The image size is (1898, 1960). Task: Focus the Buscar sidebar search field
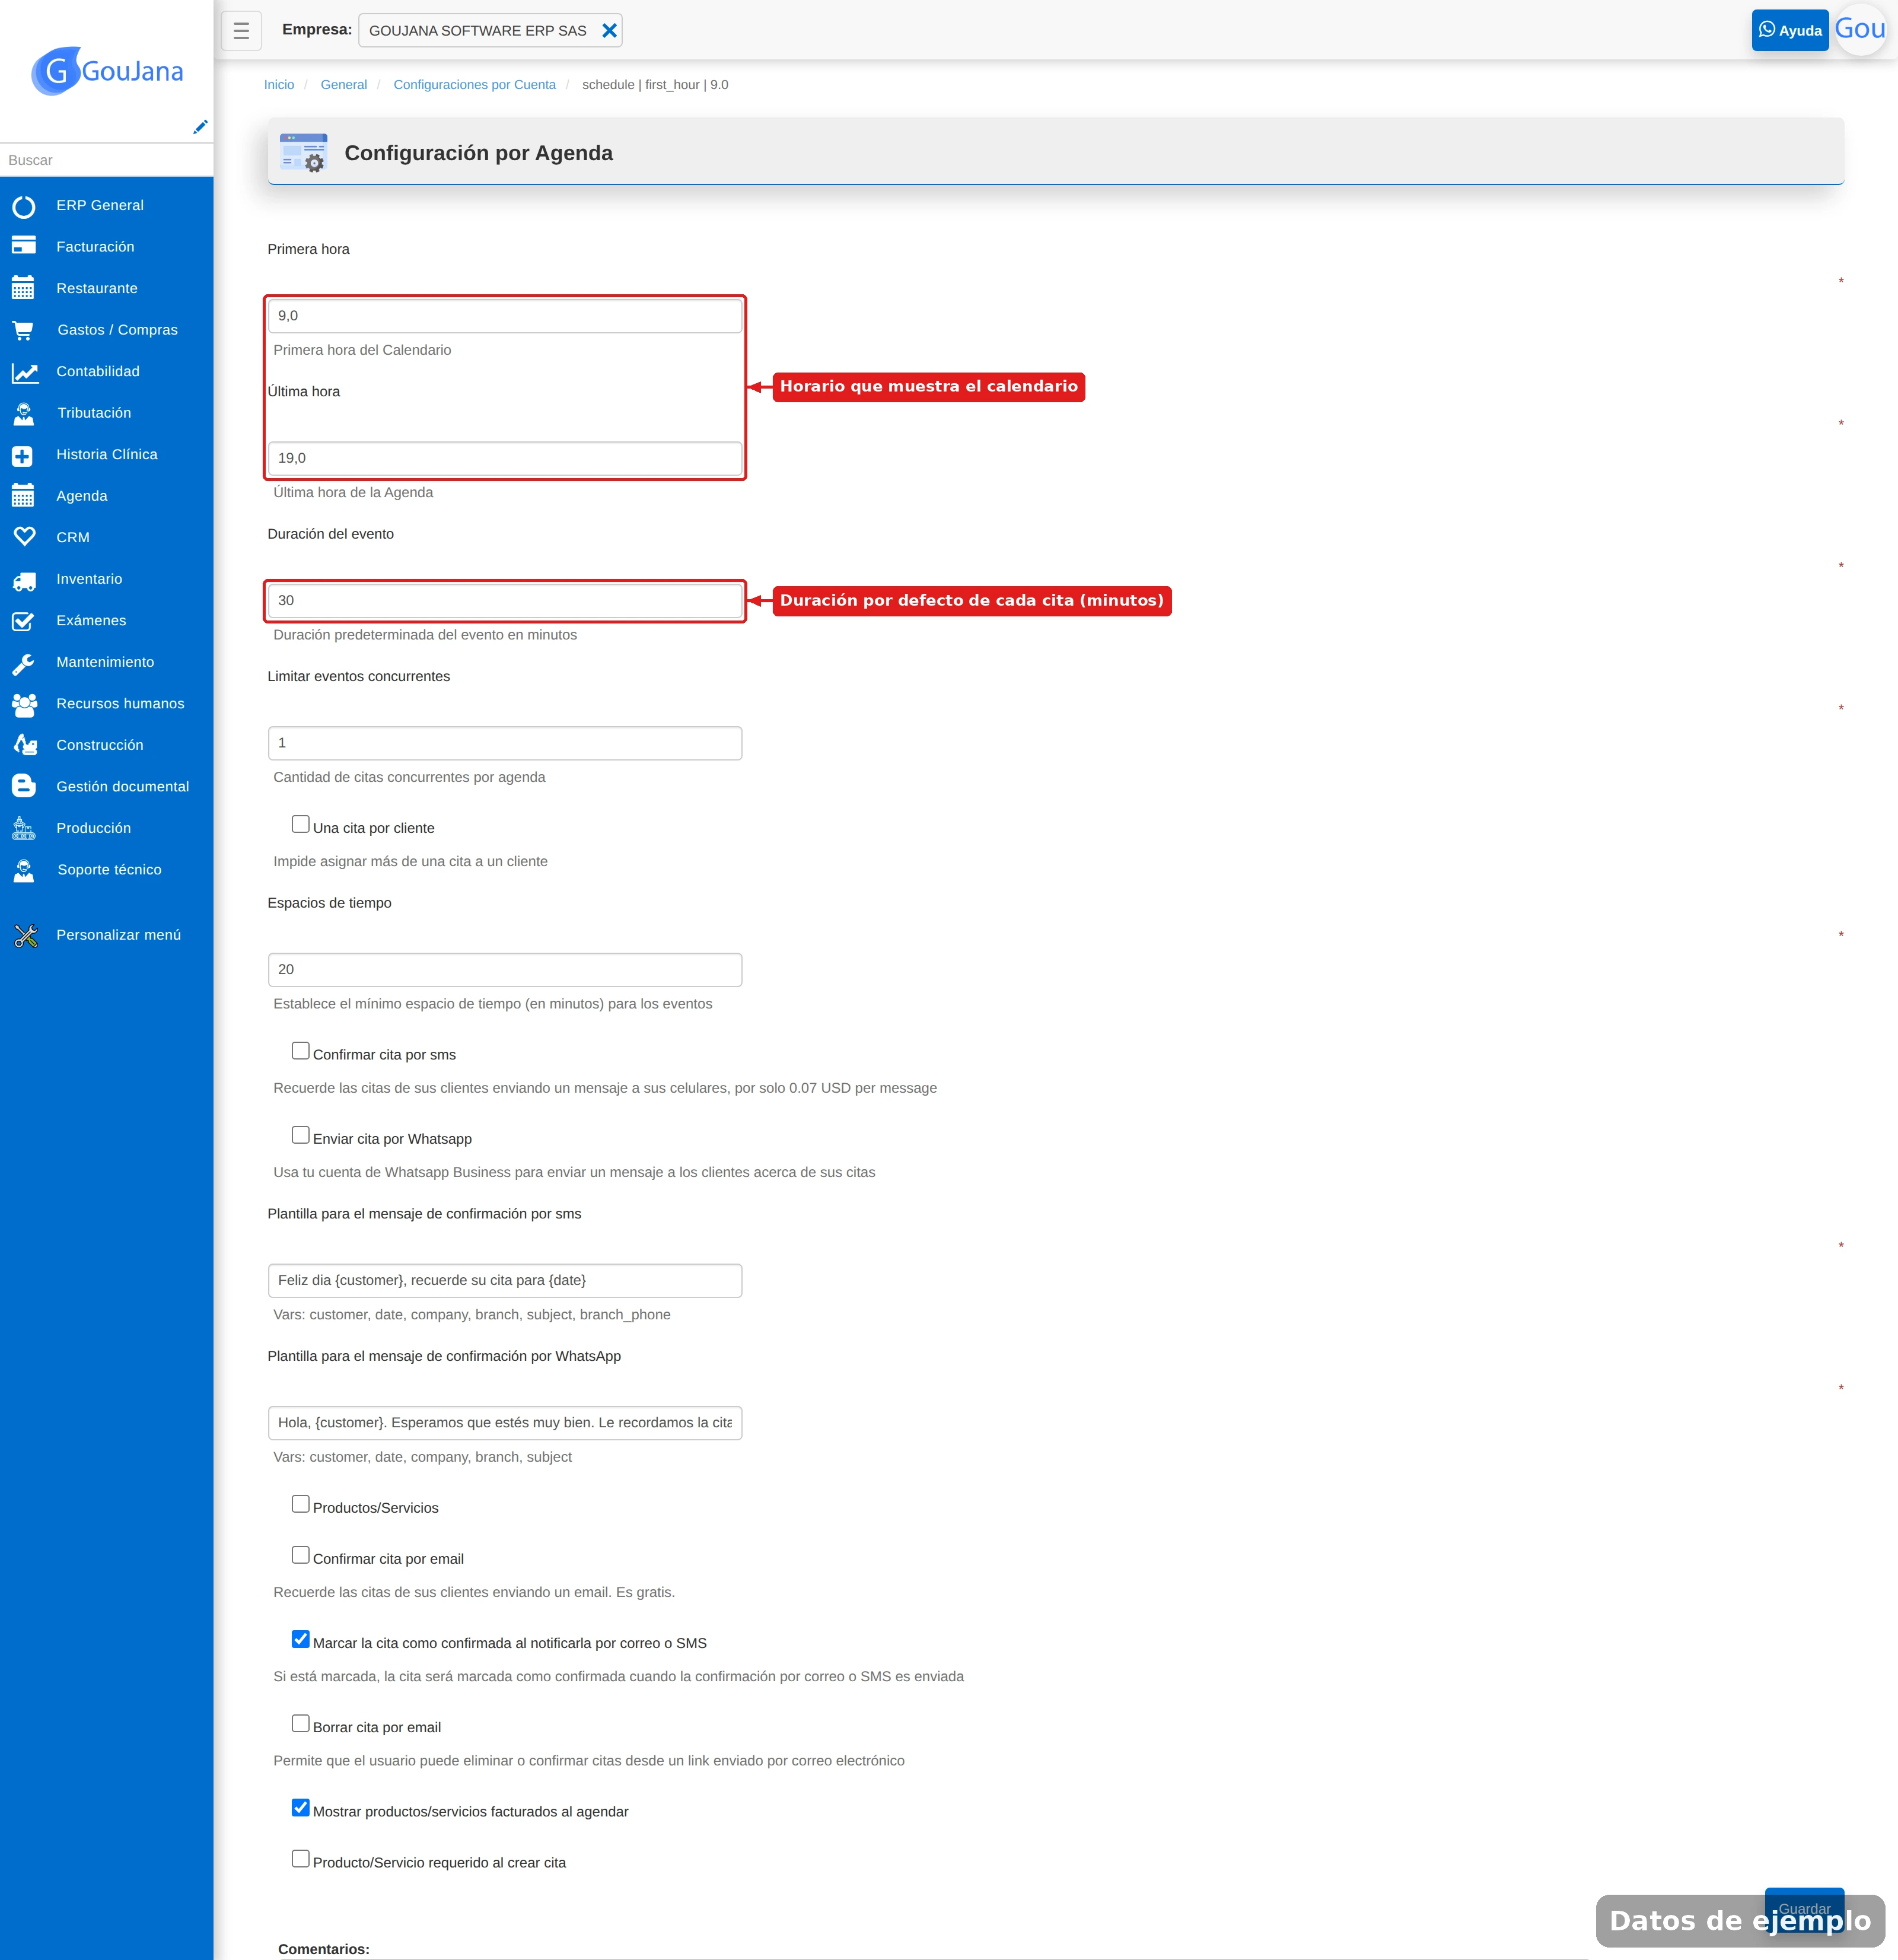pos(107,160)
